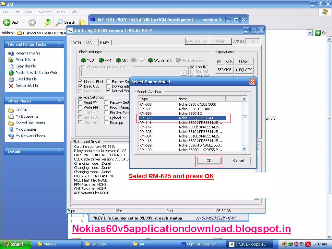Open the Tools menu
The width and height of the screenshot is (332, 249).
[60, 12]
